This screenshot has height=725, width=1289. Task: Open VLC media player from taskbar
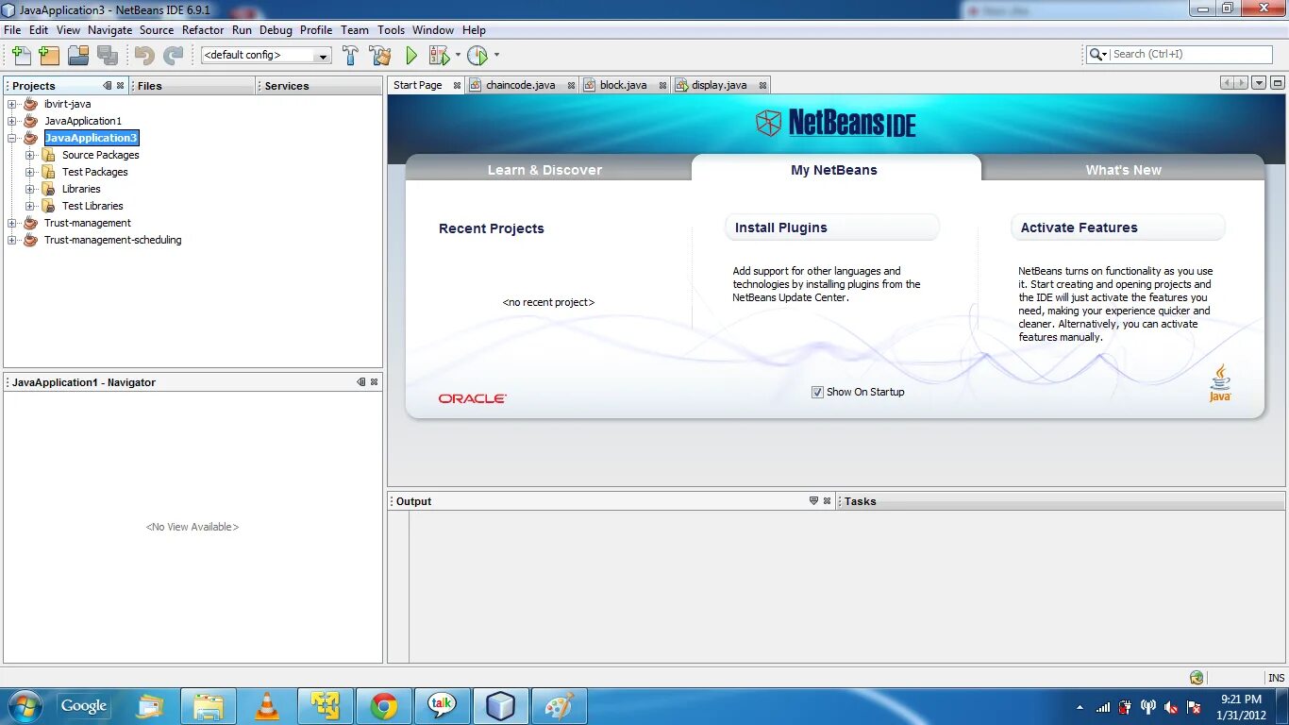[x=268, y=706]
